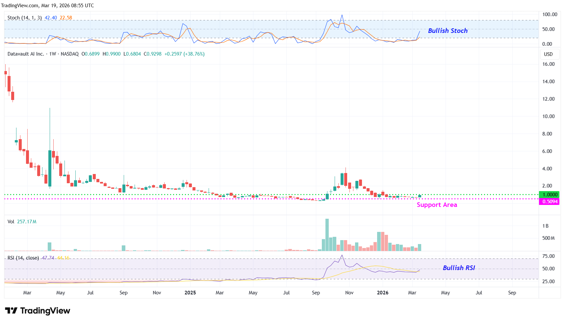Click the +0.2597 (+38.76%) change value
565x323 pixels.
click(x=184, y=54)
